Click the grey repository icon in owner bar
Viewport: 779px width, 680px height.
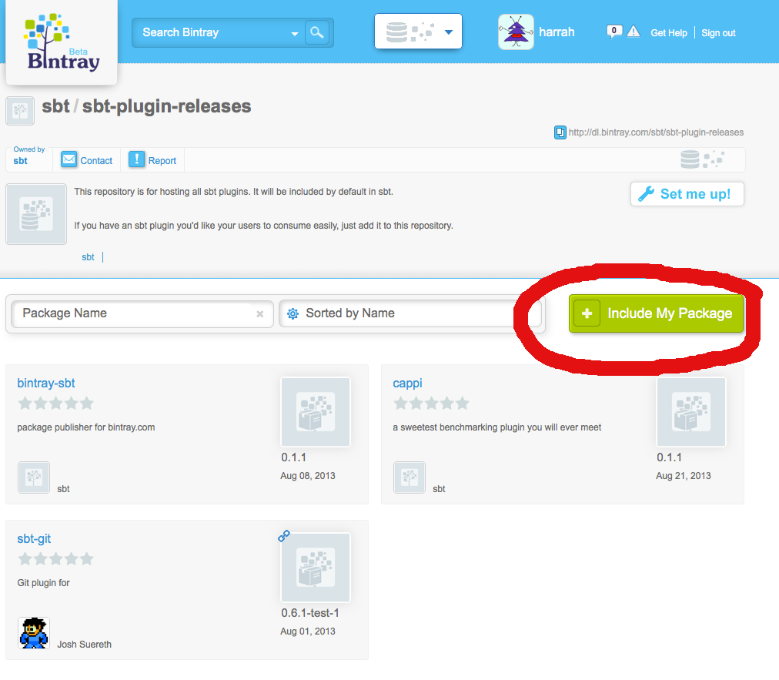702,159
